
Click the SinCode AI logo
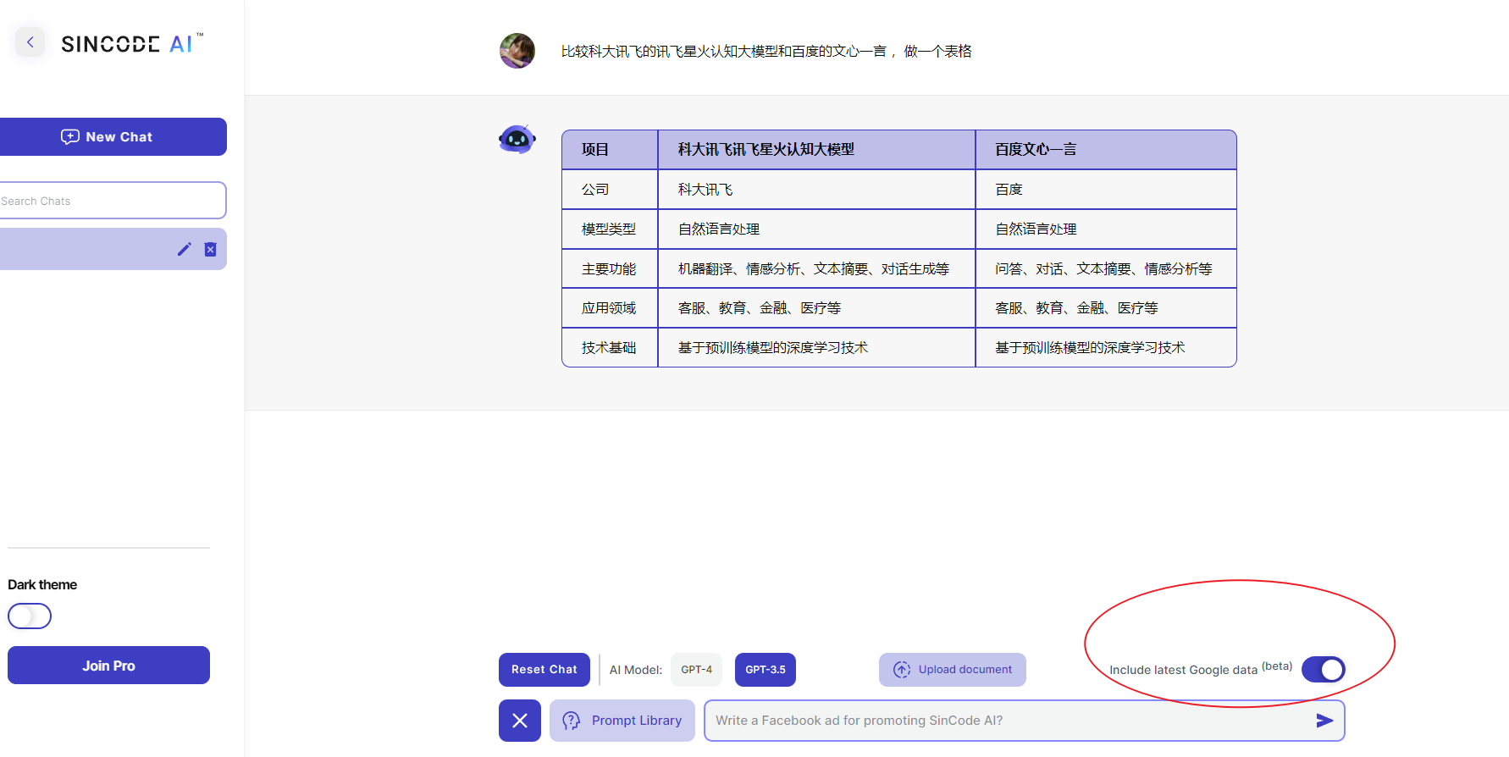point(132,43)
